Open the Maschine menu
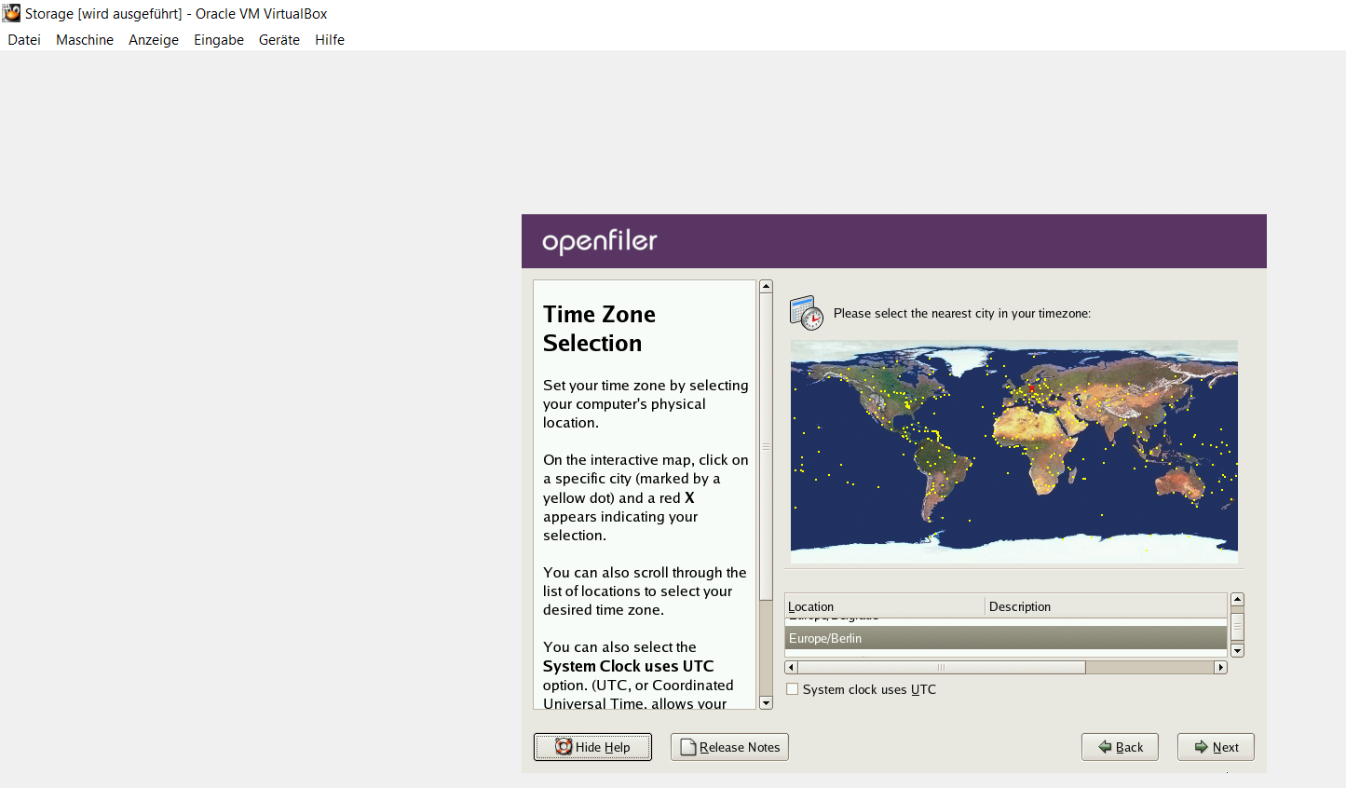This screenshot has width=1346, height=788. click(x=85, y=40)
